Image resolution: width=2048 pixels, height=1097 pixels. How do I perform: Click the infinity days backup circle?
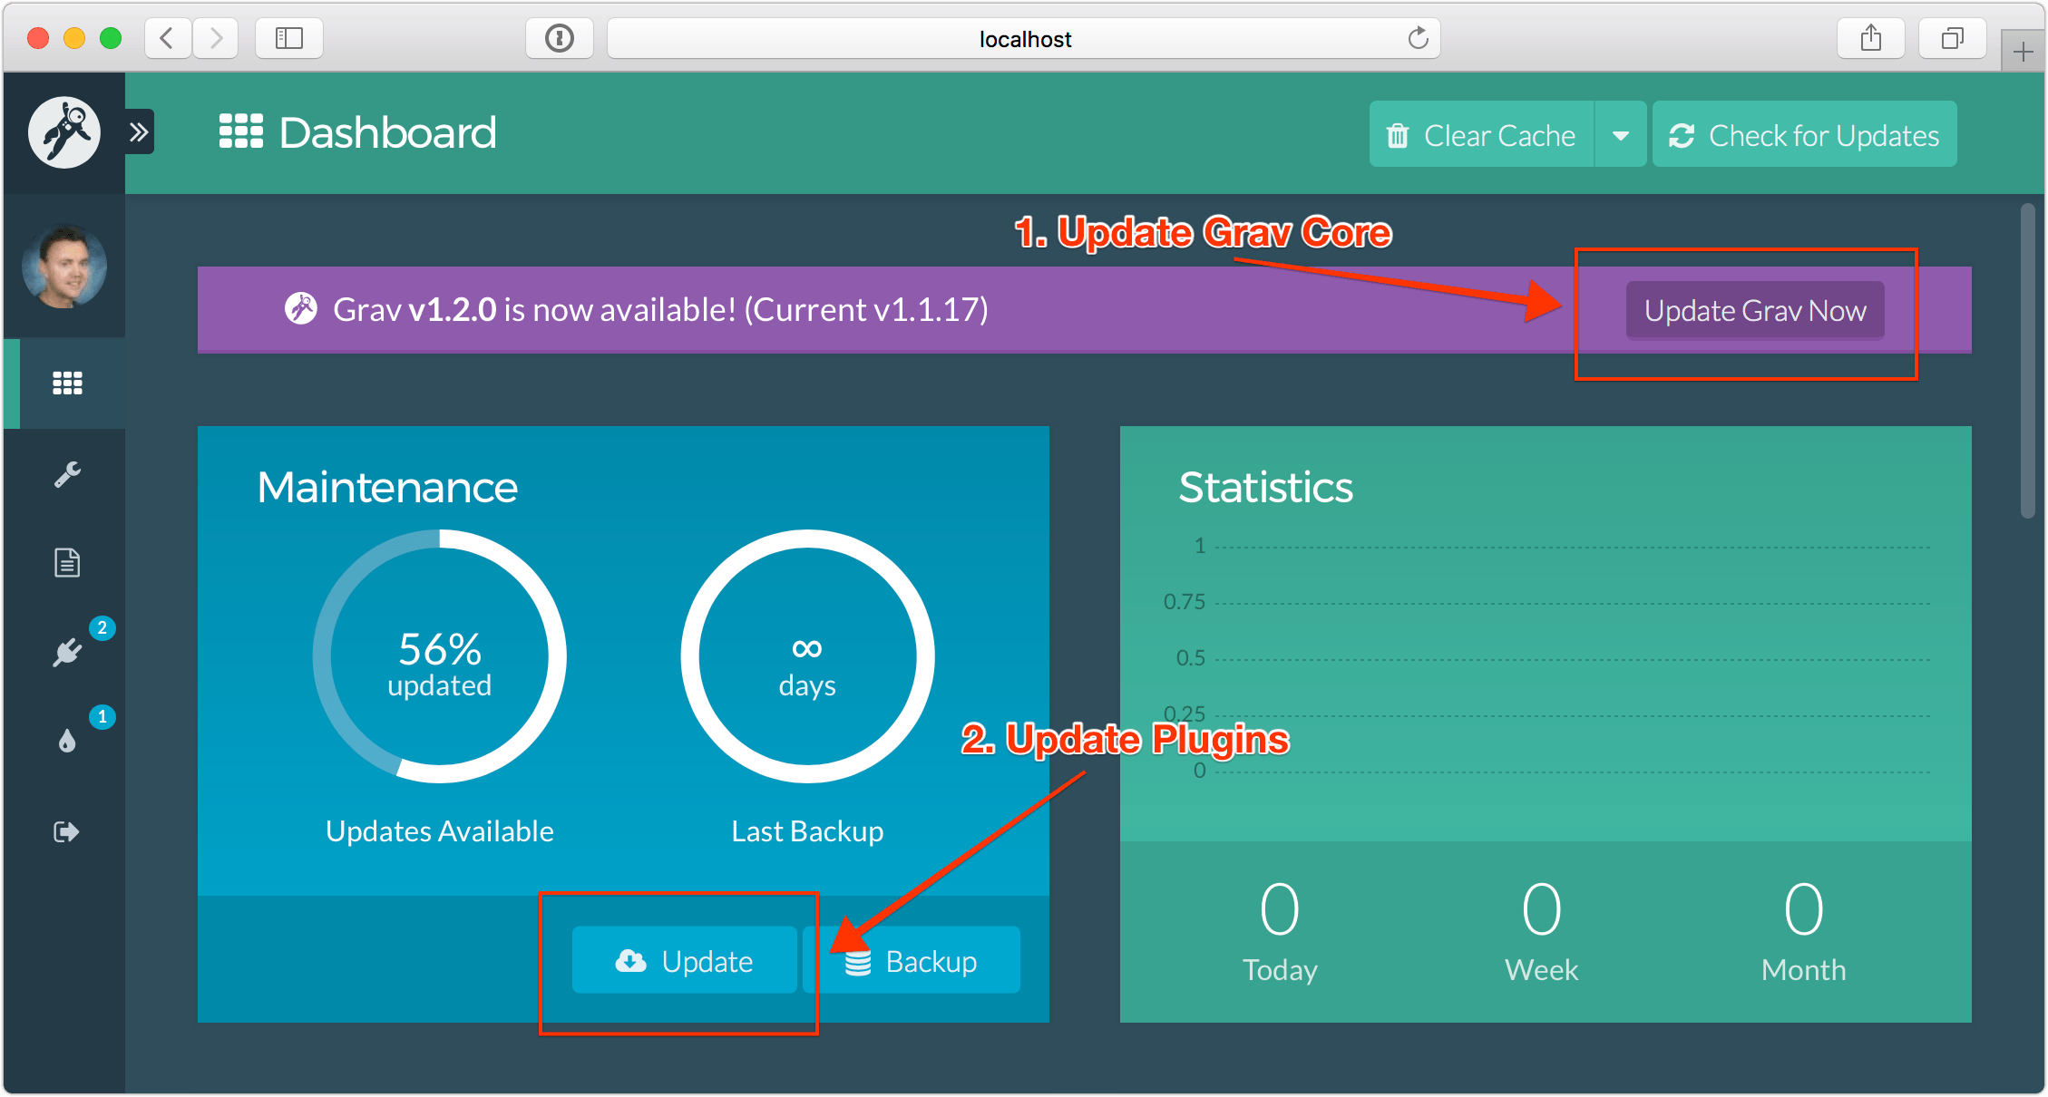[807, 656]
